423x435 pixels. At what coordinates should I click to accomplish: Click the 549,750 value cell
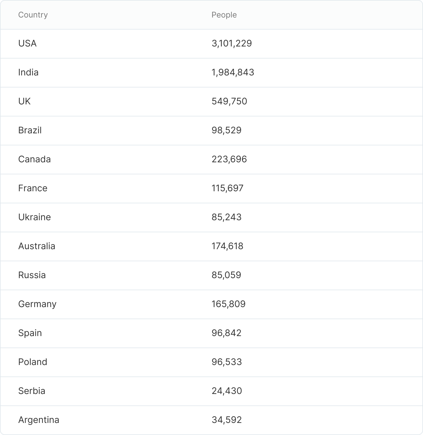coord(229,101)
